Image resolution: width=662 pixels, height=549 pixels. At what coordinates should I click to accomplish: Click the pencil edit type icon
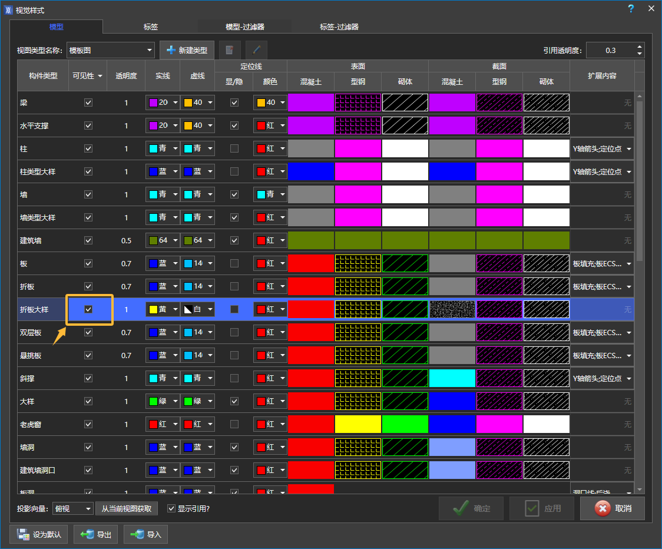(256, 50)
